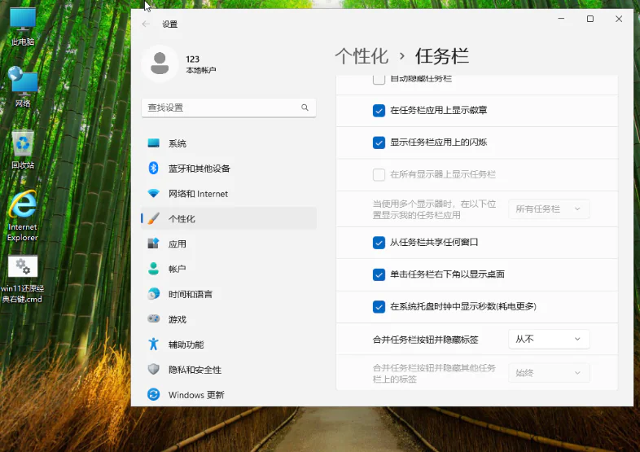Uncheck 在任务栏应用上显示徽章
This screenshot has width=640, height=452.
pyautogui.click(x=379, y=110)
